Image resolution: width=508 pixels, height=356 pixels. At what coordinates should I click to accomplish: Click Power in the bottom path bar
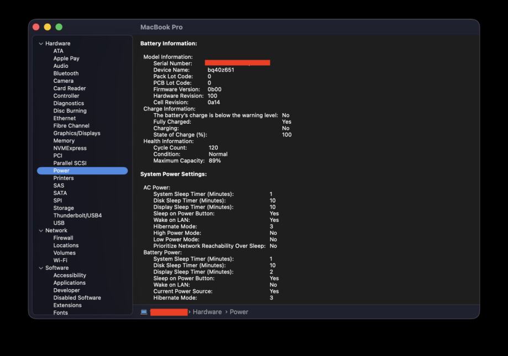click(x=239, y=312)
